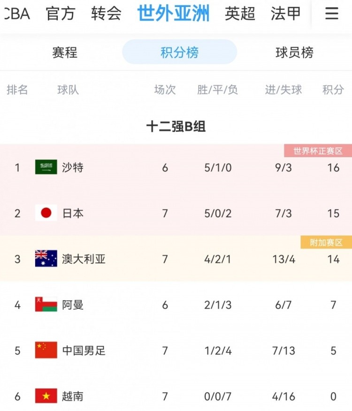Click the 世界杯正赛区 label badge
This screenshot has width=352, height=411.
click(x=318, y=151)
